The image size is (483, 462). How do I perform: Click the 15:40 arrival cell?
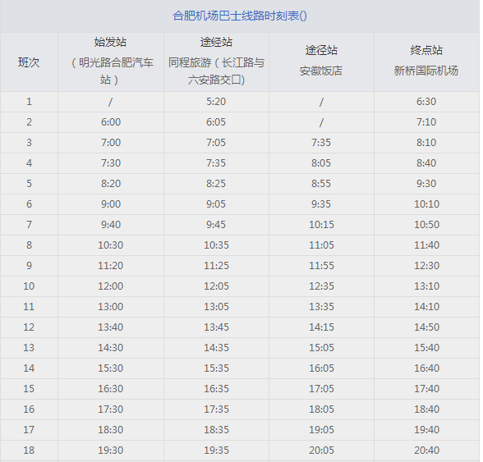point(426,348)
